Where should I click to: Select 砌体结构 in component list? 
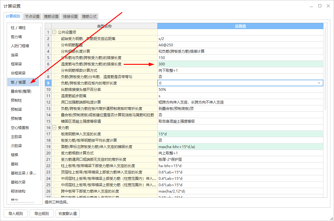tap(23, 191)
